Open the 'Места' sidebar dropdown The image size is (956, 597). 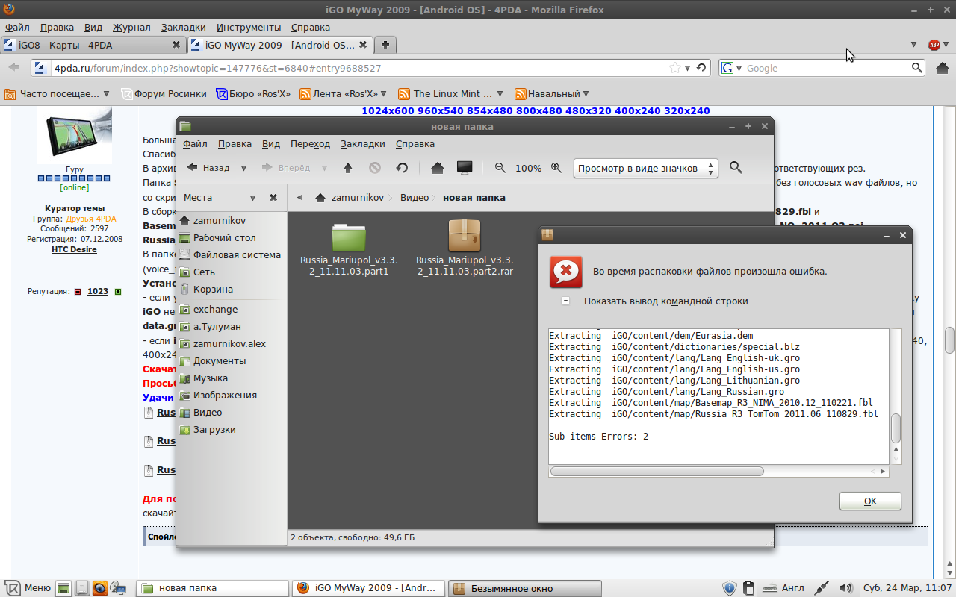click(252, 198)
